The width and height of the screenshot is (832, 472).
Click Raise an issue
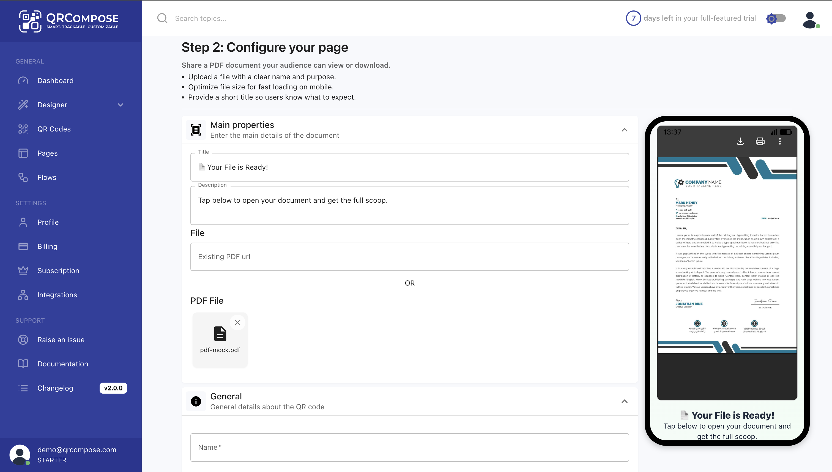tap(61, 340)
